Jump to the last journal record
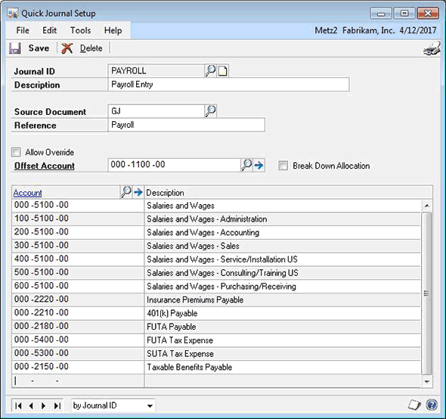This screenshot has height=419, width=446. 57,405
